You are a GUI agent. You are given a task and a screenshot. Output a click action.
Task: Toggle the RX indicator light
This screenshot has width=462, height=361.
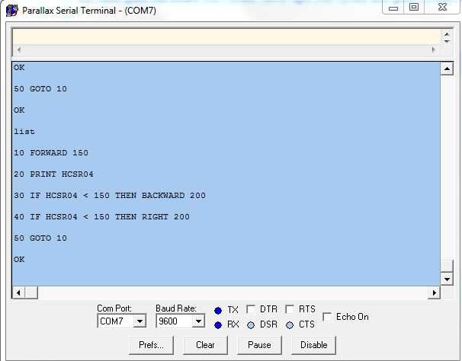[x=218, y=325]
